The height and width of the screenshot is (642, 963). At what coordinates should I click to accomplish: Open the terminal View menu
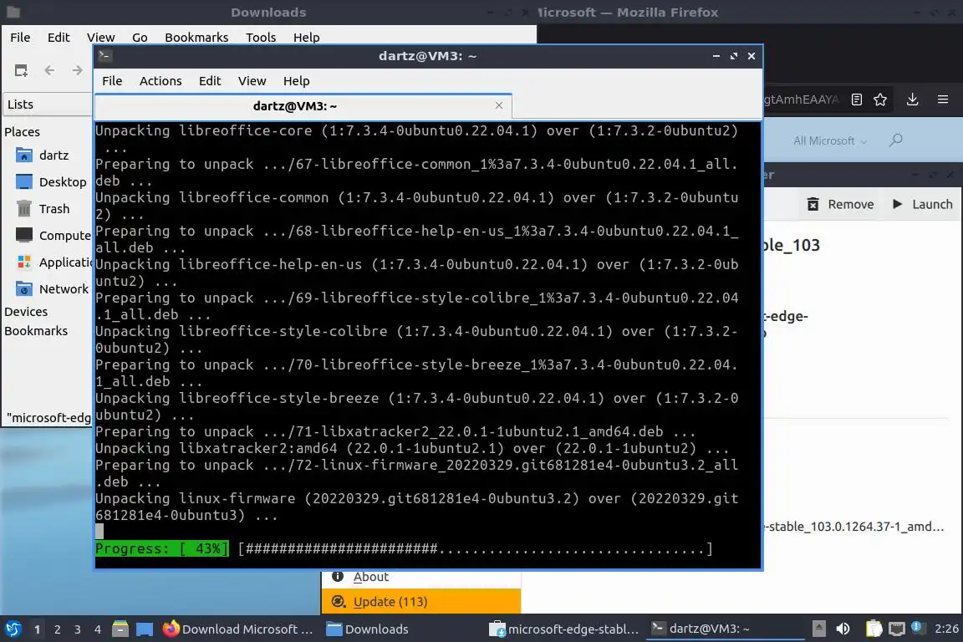(x=252, y=81)
